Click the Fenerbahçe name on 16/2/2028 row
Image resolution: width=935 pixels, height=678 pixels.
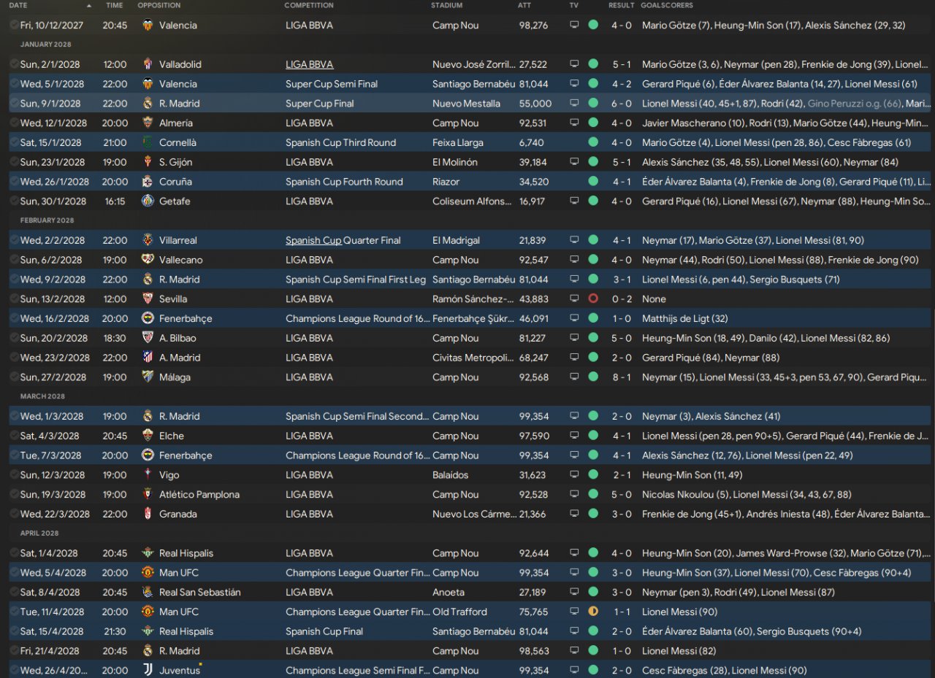point(186,318)
